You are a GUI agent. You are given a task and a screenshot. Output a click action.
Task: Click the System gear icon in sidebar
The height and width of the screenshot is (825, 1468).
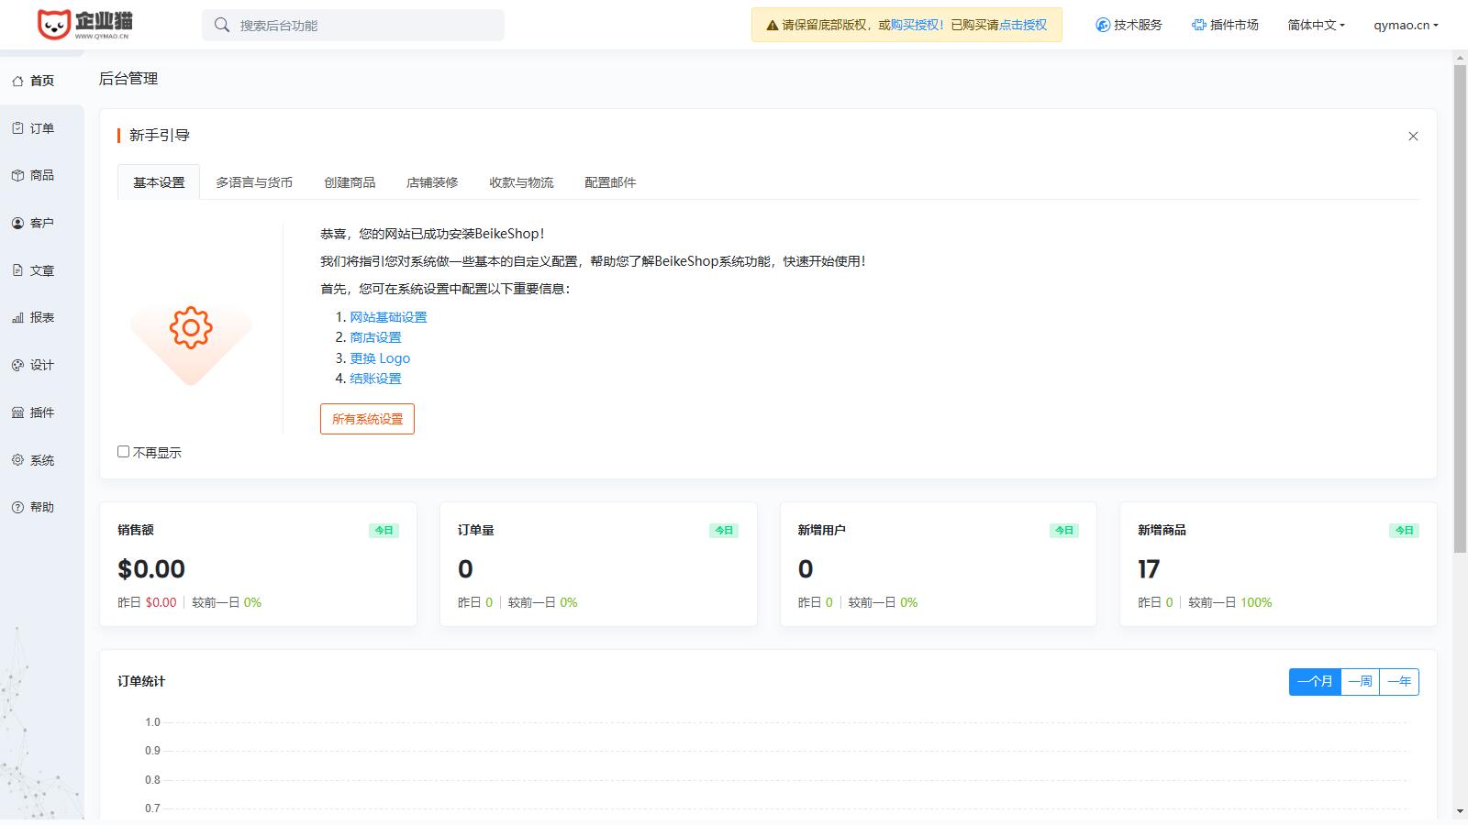tap(17, 460)
